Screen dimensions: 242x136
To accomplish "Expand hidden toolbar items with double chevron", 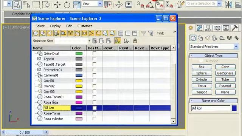I will click(x=174, y=32).
